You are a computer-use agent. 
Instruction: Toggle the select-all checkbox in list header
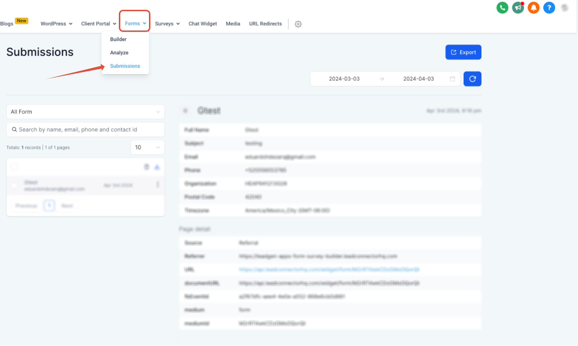[14, 167]
